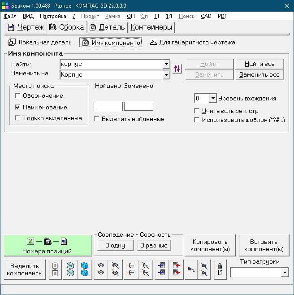Open the PDF menu
Image resolution: width=294 pixels, height=295 pixels.
tap(222, 16)
